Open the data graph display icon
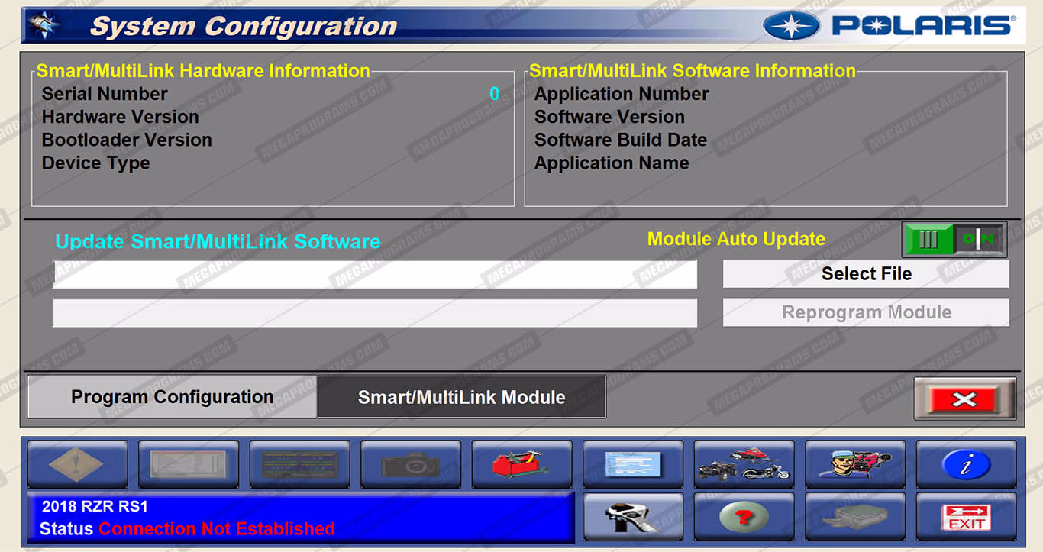 point(188,464)
